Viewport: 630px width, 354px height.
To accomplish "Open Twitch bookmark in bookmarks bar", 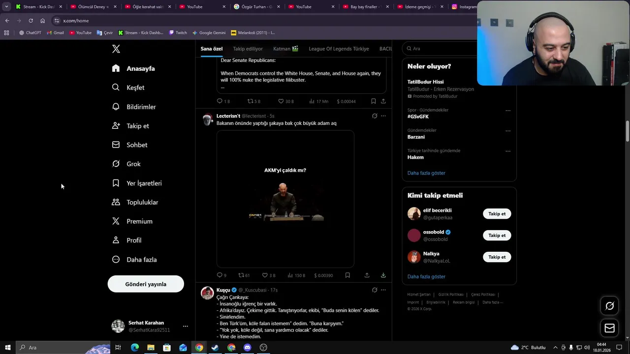I will tap(178, 33).
